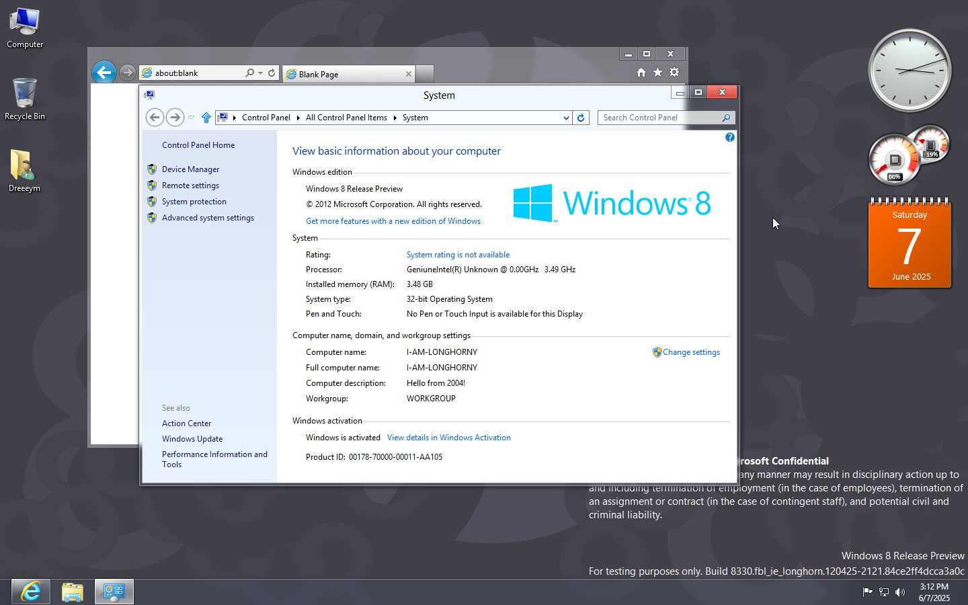Screen dimensions: 968x605
Task: Click the volume icon in system tray
Action: [900, 592]
